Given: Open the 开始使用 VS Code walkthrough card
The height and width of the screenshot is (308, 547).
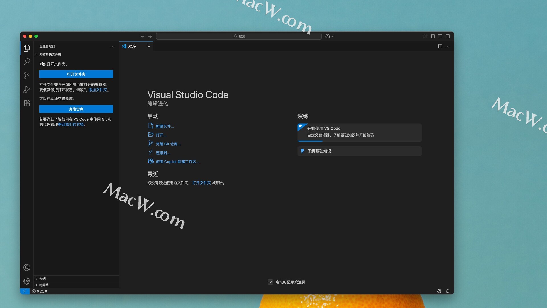Looking at the screenshot, I should 360,133.
